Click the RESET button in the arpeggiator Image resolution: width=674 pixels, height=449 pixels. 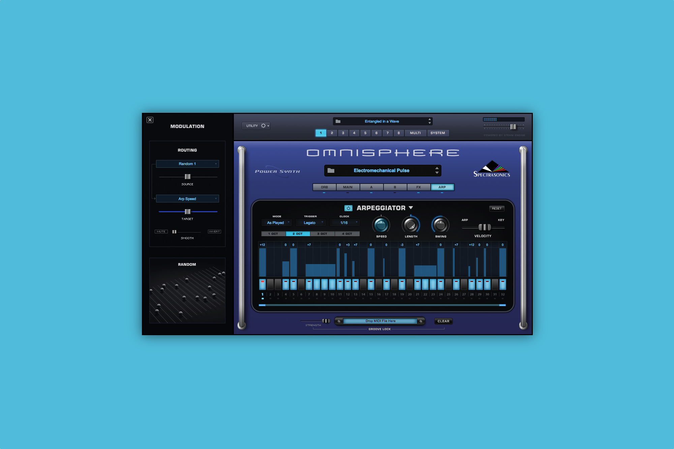tap(497, 208)
